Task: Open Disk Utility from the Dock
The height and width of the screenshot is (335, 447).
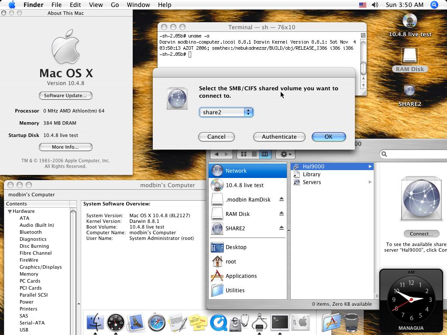Action: (x=239, y=322)
